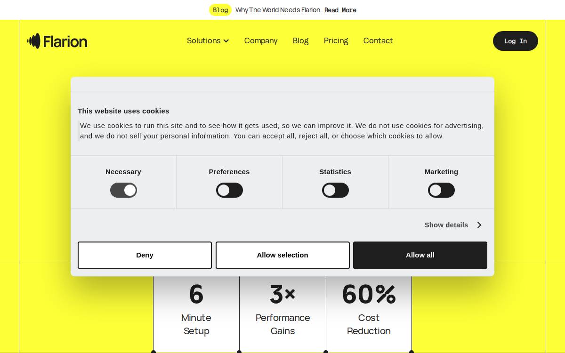Click the Flarion logo

(57, 41)
